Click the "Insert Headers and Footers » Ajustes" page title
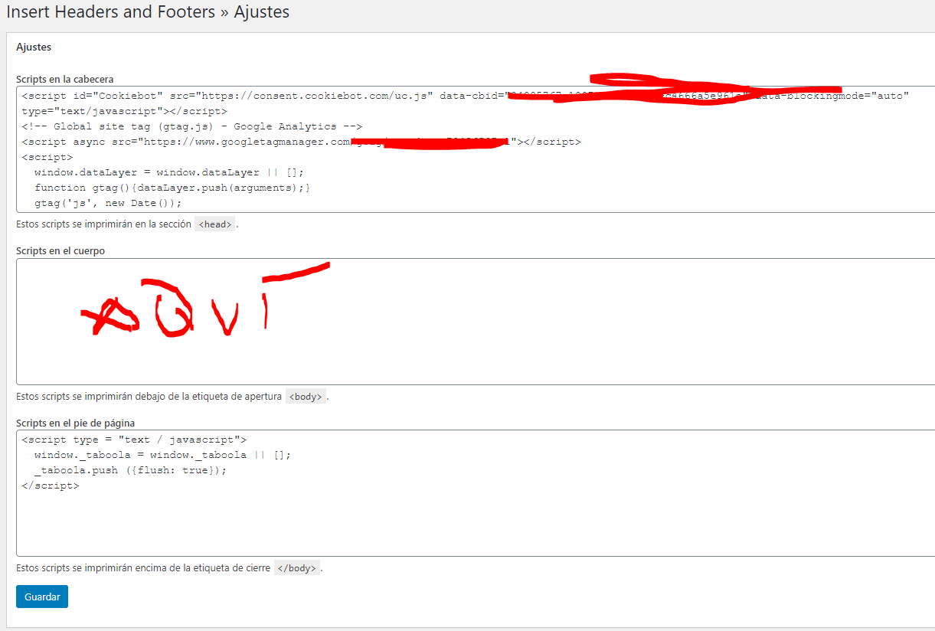 pyautogui.click(x=148, y=12)
